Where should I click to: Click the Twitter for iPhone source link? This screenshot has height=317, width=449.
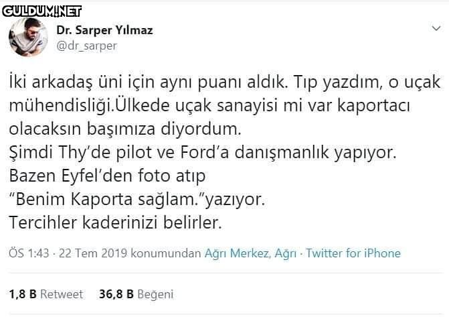[x=354, y=253]
